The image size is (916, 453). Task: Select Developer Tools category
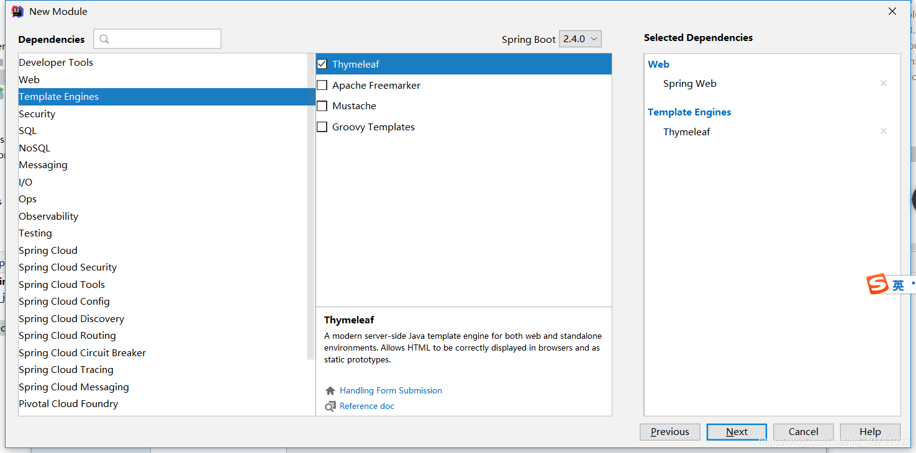click(x=163, y=63)
